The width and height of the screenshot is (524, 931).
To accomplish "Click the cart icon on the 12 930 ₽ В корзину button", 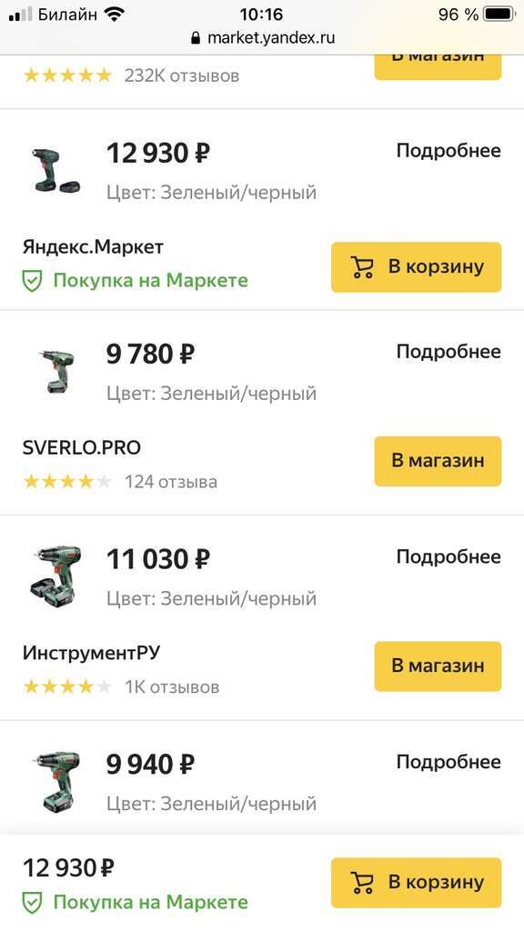I will pos(363,266).
